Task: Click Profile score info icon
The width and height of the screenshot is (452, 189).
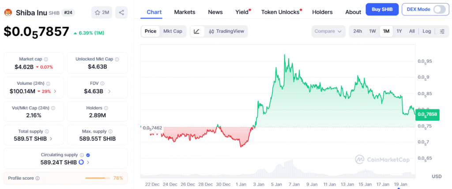Action: [x=38, y=178]
